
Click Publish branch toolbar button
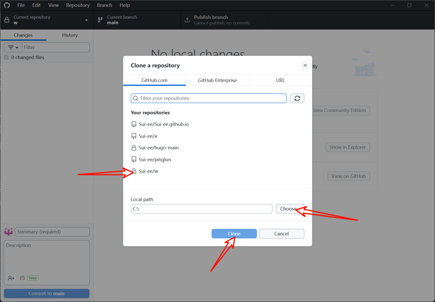point(224,20)
